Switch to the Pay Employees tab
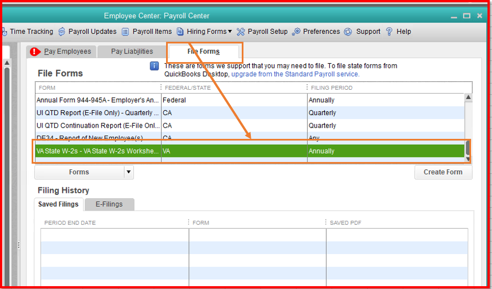The image size is (492, 289). [62, 52]
